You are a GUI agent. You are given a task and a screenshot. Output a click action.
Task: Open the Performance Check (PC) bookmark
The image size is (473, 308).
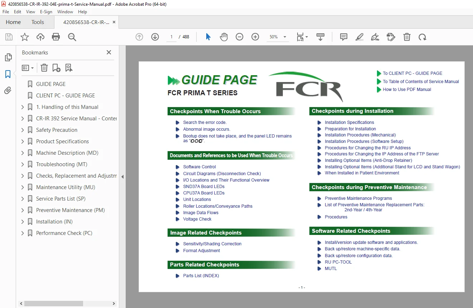pyautogui.click(x=64, y=233)
